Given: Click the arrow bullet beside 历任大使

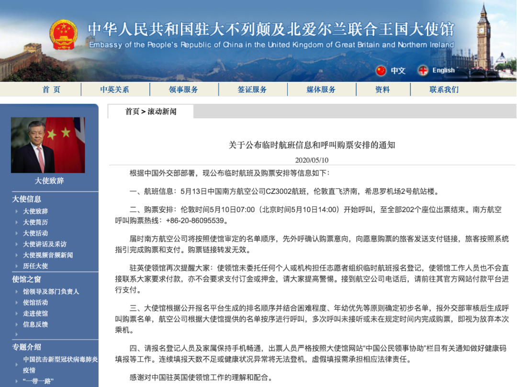Looking at the screenshot, I should (16, 266).
